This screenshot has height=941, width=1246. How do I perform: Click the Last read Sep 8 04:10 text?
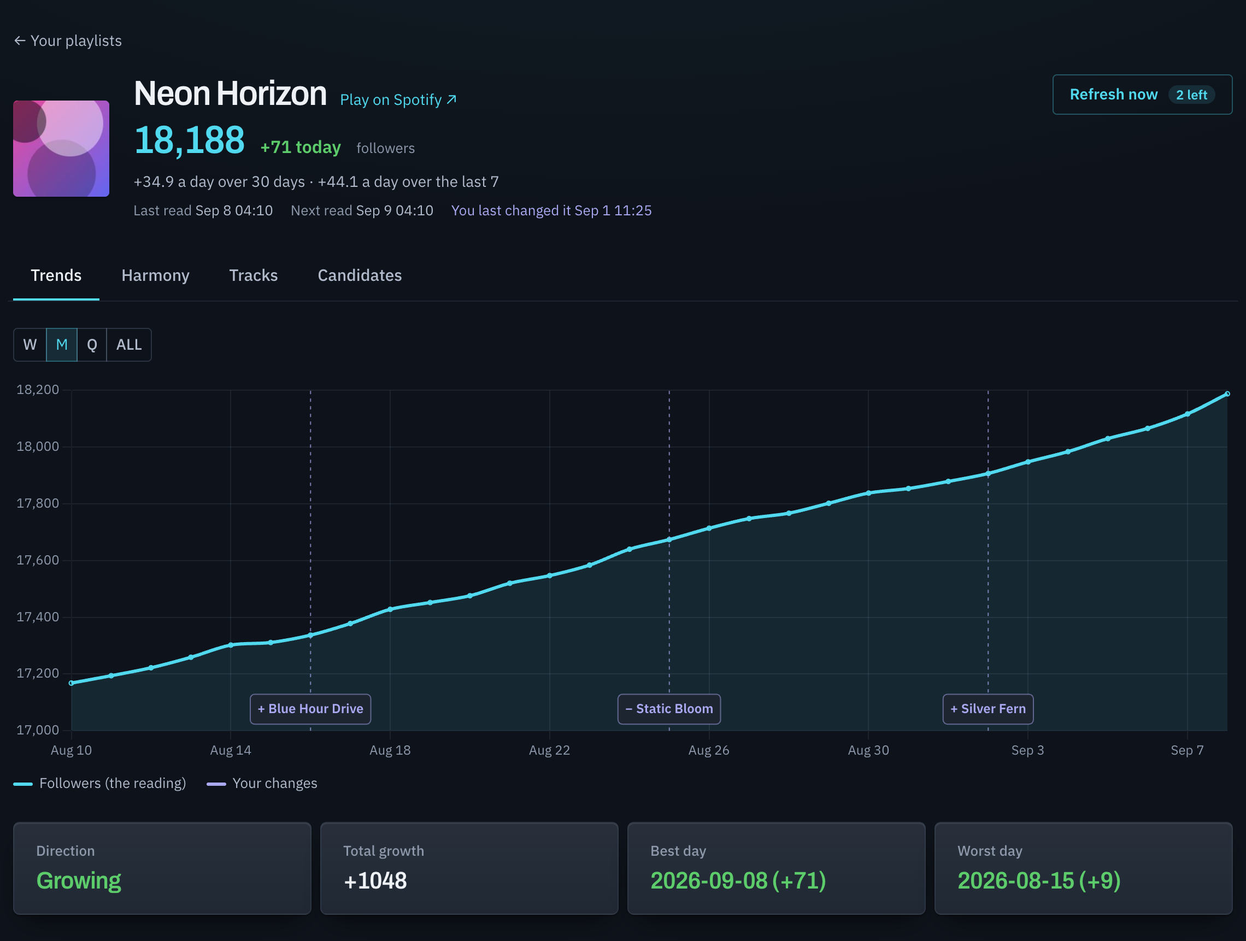(x=203, y=210)
